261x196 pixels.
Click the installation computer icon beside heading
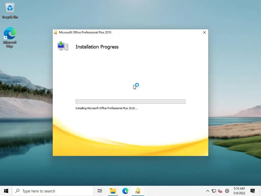(x=63, y=46)
